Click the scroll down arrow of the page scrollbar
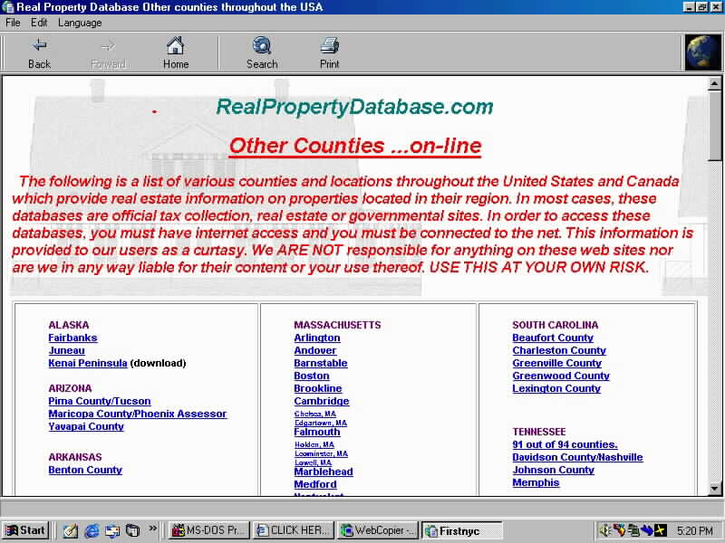Viewport: 725px width, 543px height. coord(715,488)
